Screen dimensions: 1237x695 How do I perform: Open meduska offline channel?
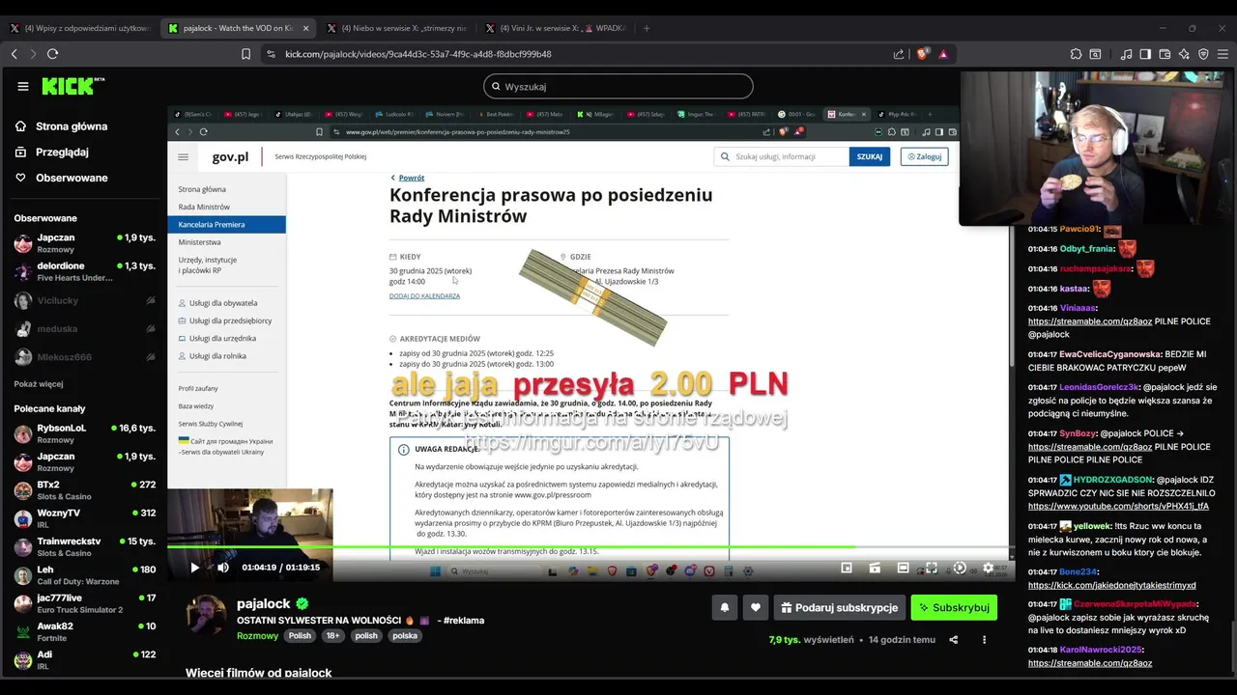(85, 329)
